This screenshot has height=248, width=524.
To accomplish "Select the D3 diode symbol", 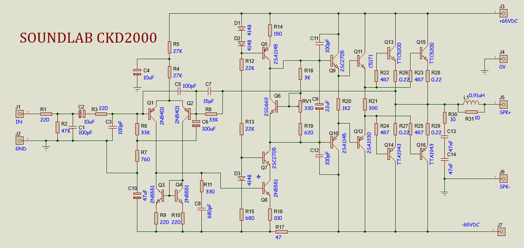I will 242,178.
